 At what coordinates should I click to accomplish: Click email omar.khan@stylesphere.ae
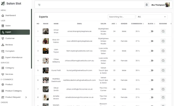[x=79, y=31]
